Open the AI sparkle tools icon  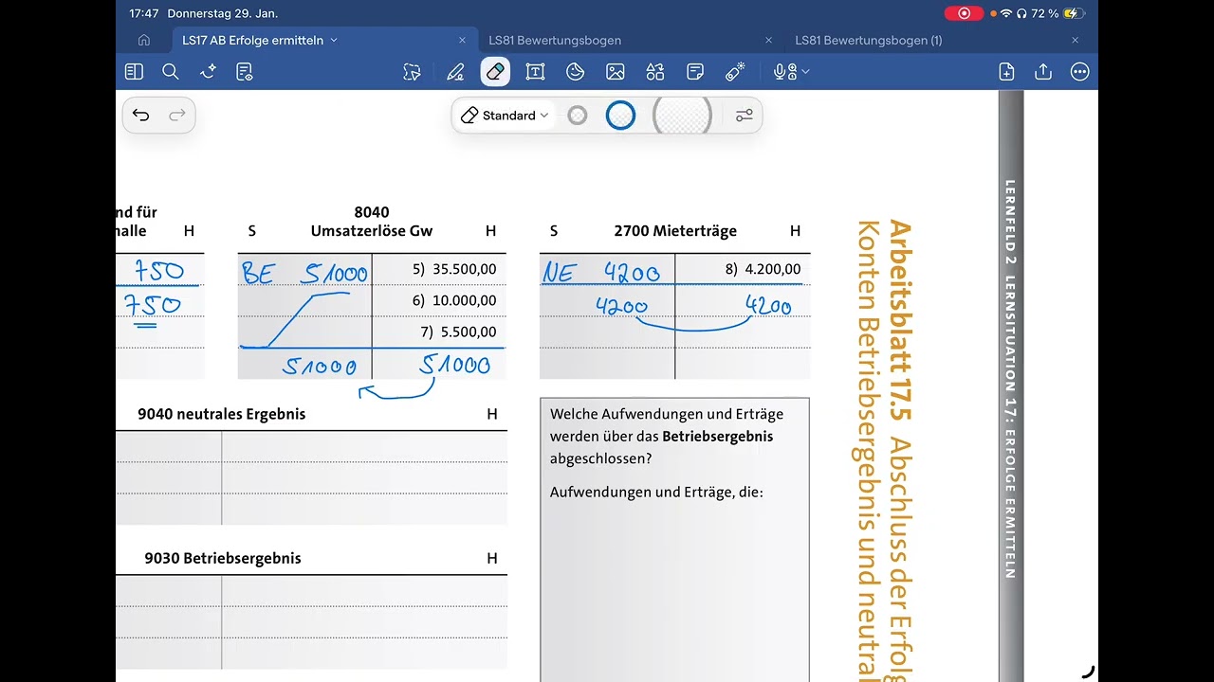click(x=209, y=72)
